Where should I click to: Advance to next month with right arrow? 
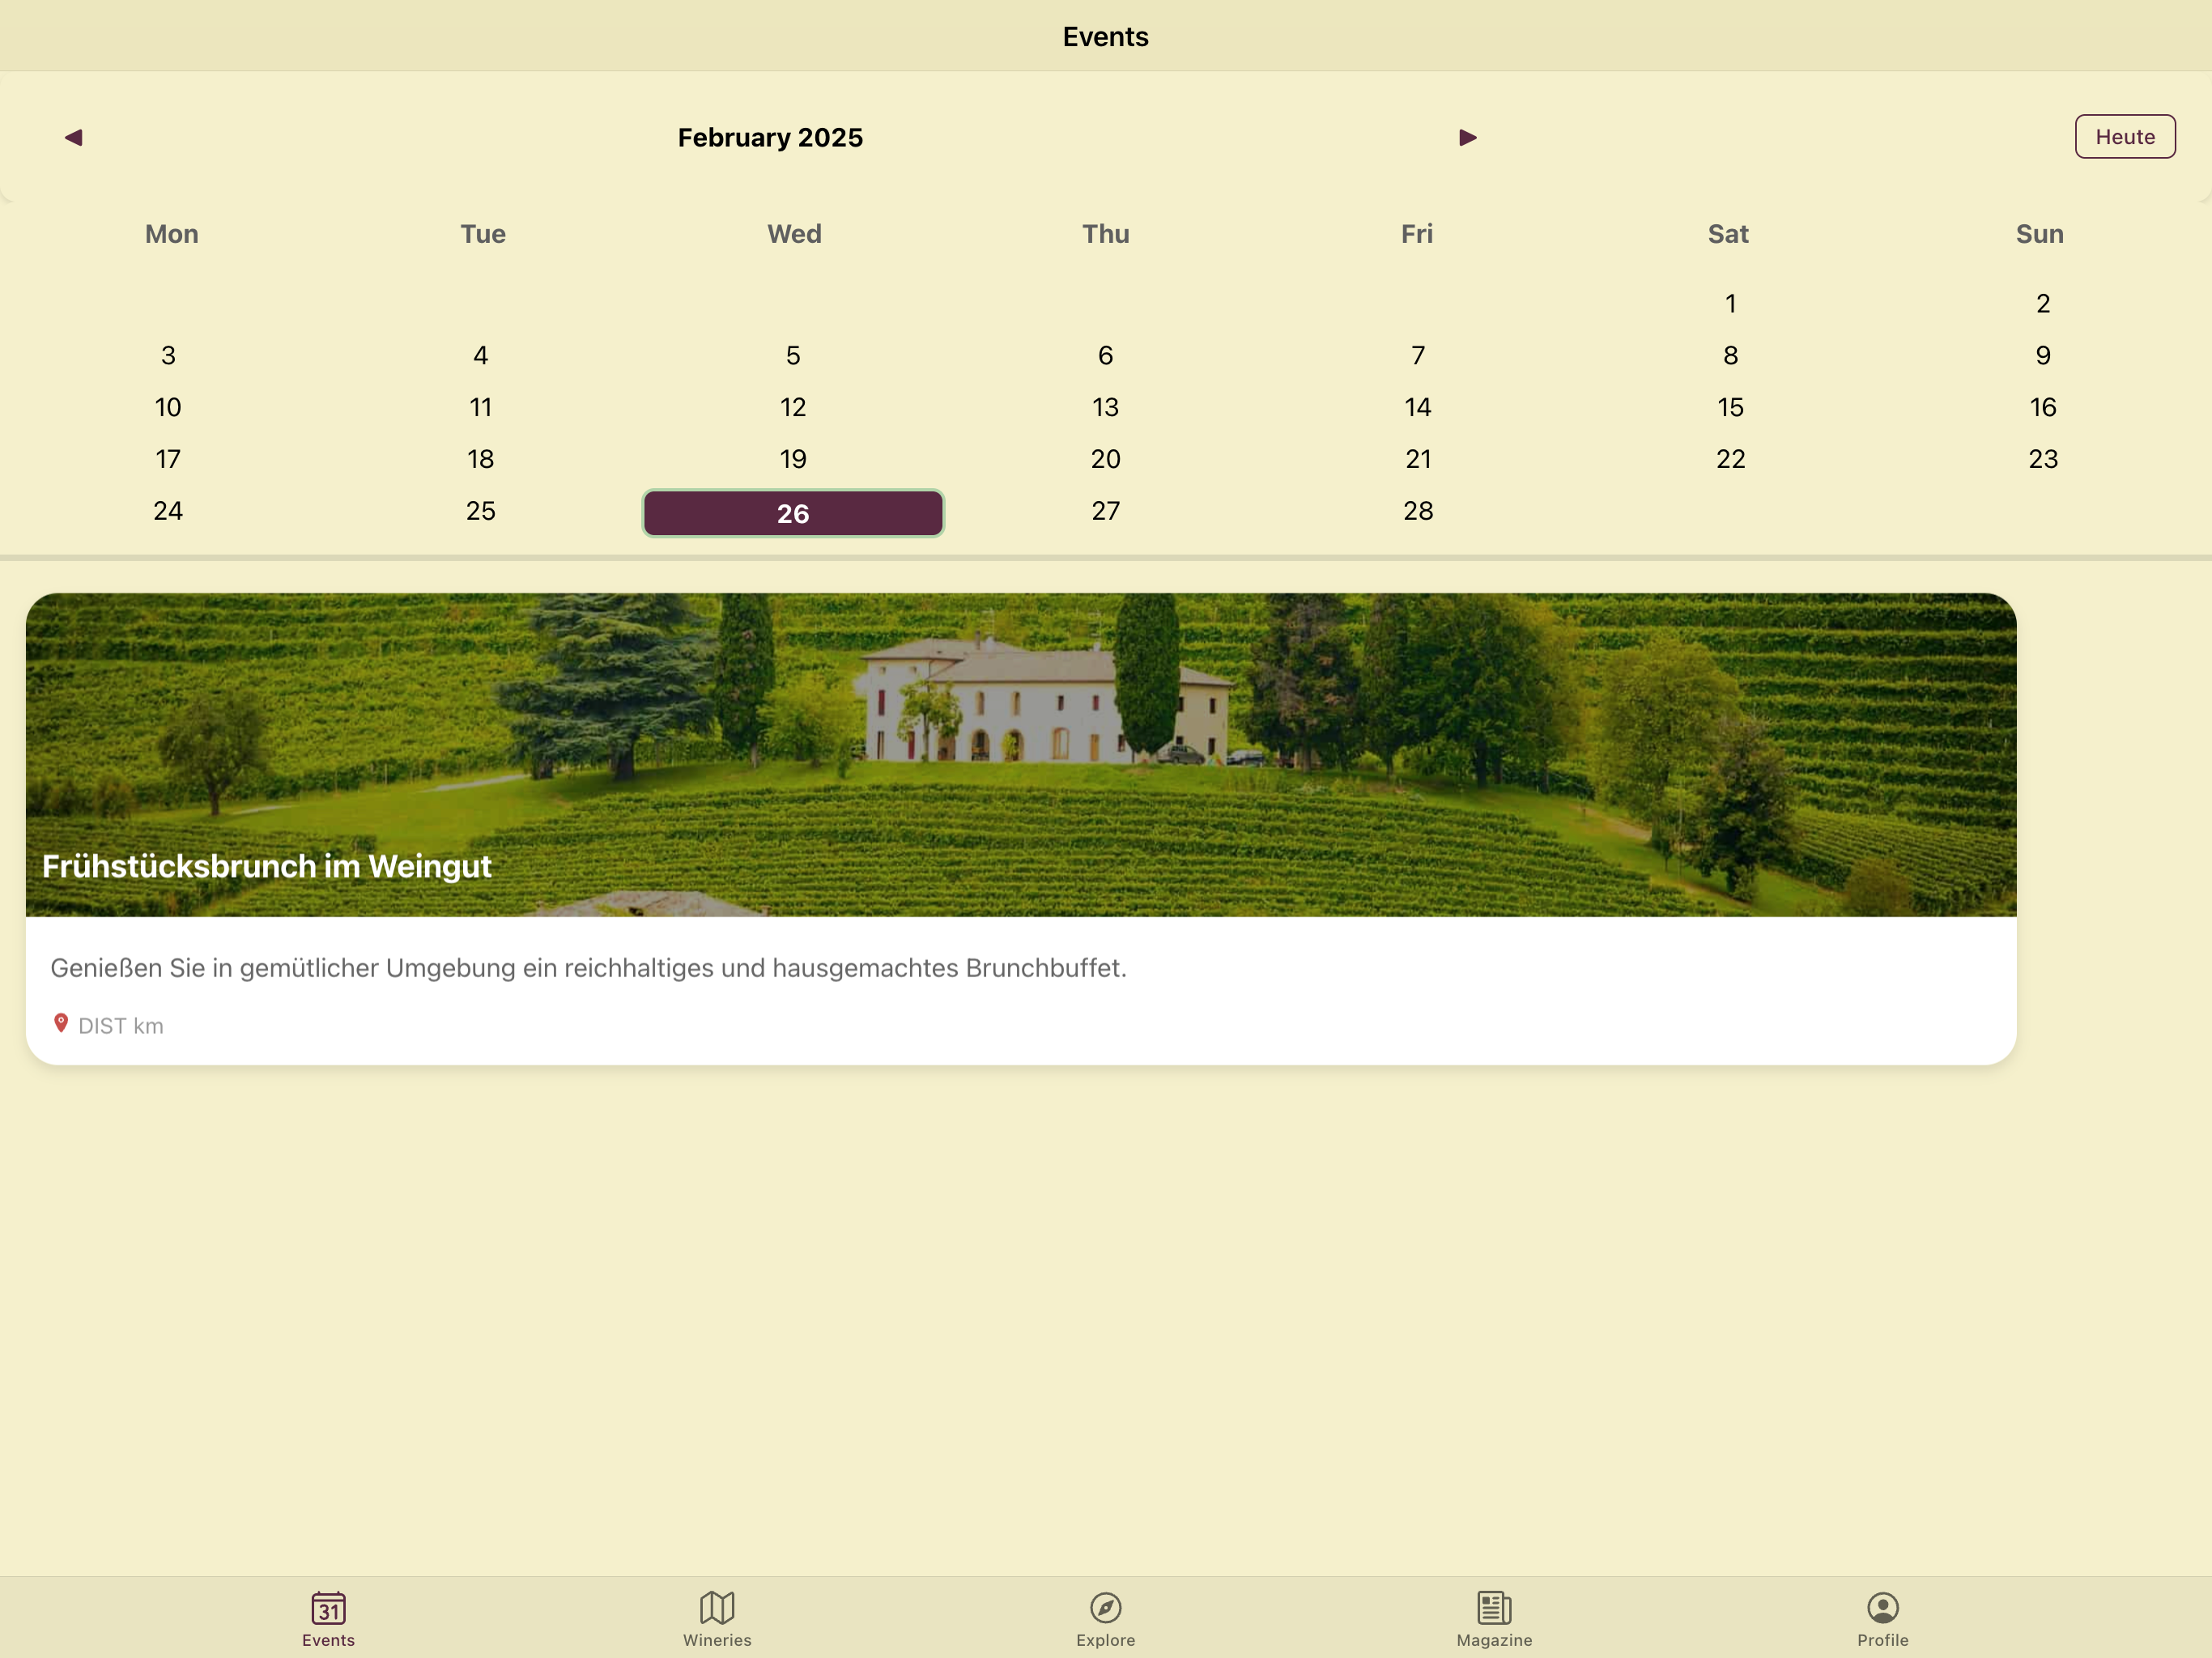click(x=1467, y=137)
